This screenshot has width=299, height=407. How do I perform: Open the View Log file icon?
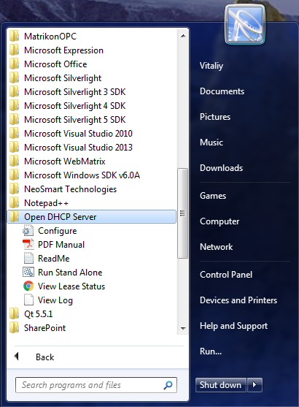(28, 300)
